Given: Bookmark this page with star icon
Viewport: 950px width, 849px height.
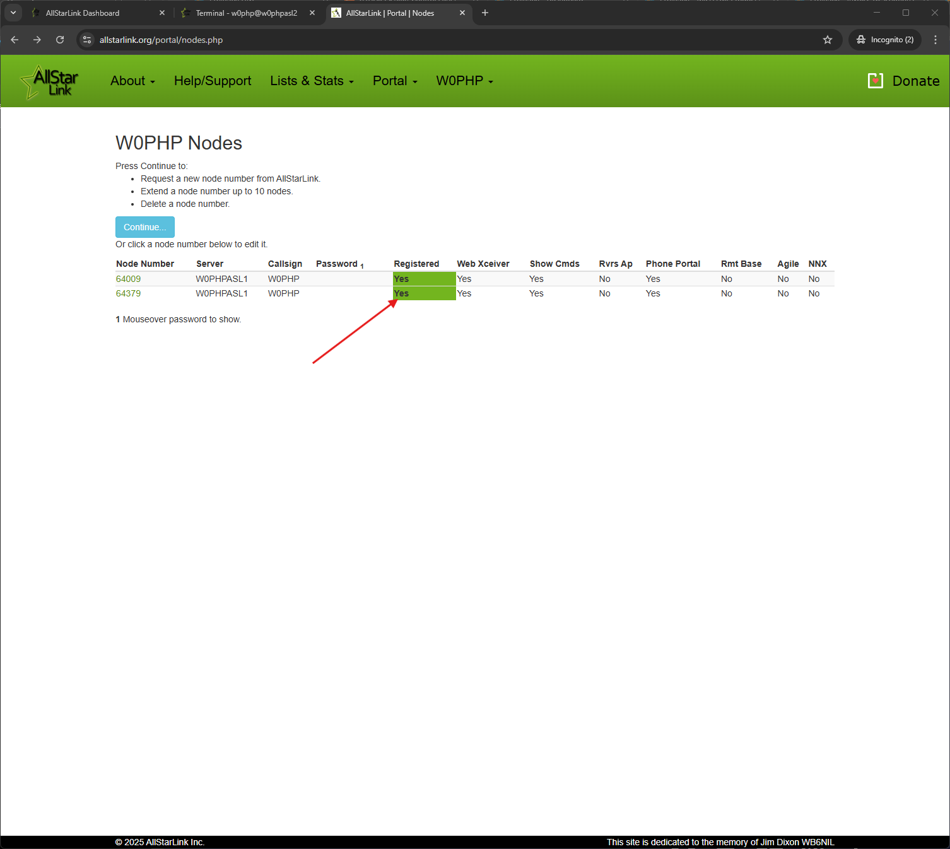Looking at the screenshot, I should 827,40.
